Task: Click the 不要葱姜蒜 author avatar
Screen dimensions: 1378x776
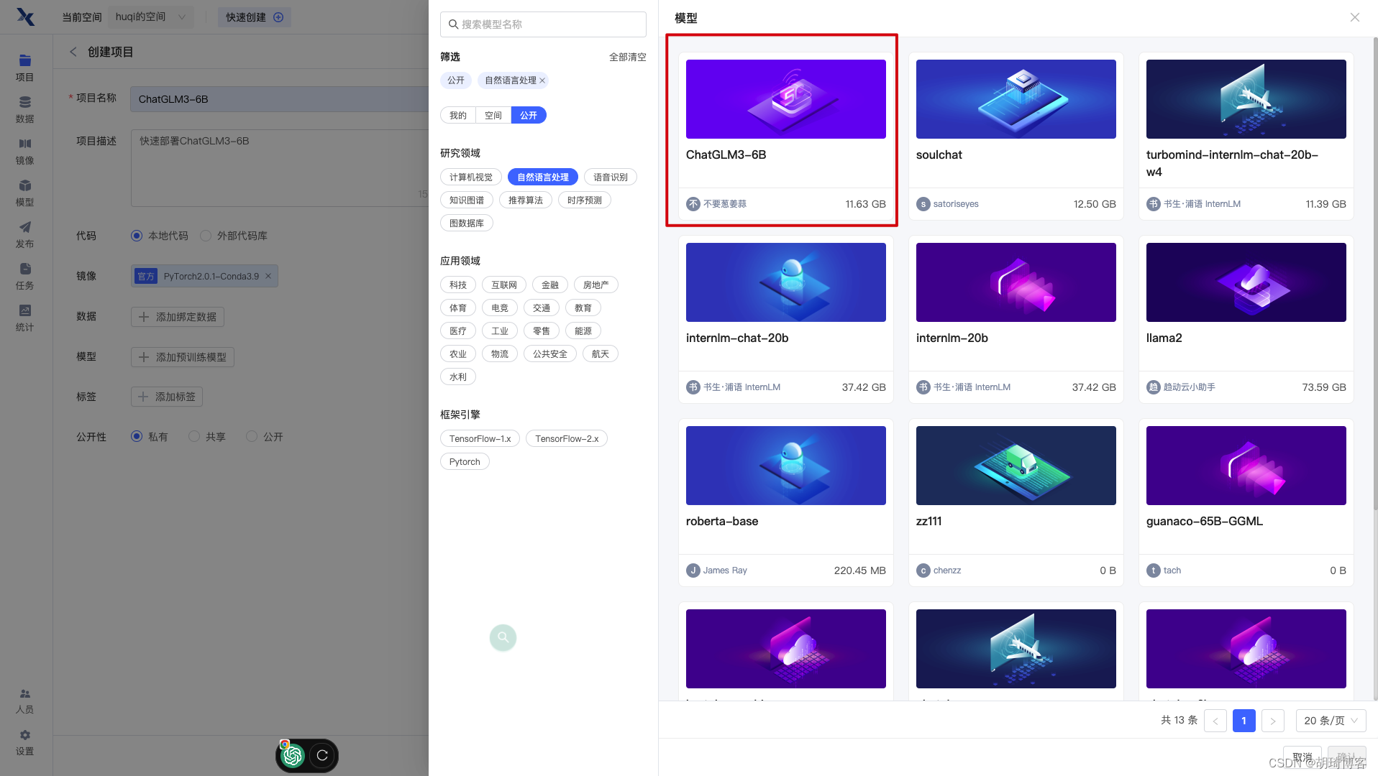Action: click(693, 204)
